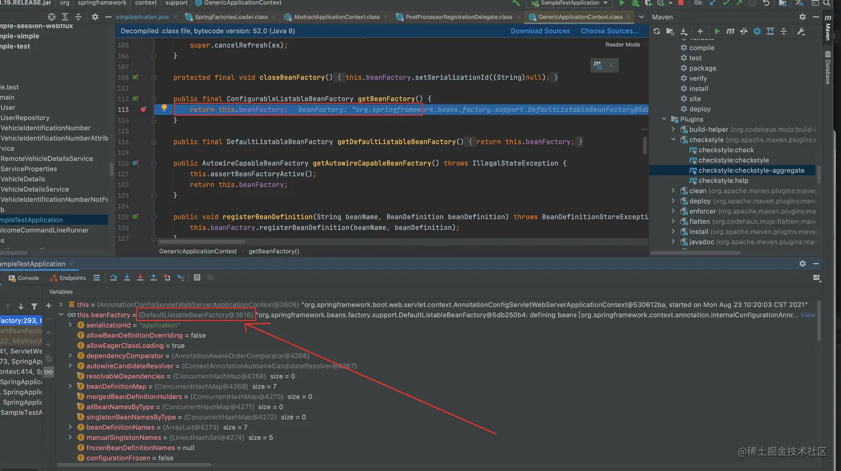The image size is (841, 471).
Task: Step over in the debugger toolbar
Action: coord(113,278)
